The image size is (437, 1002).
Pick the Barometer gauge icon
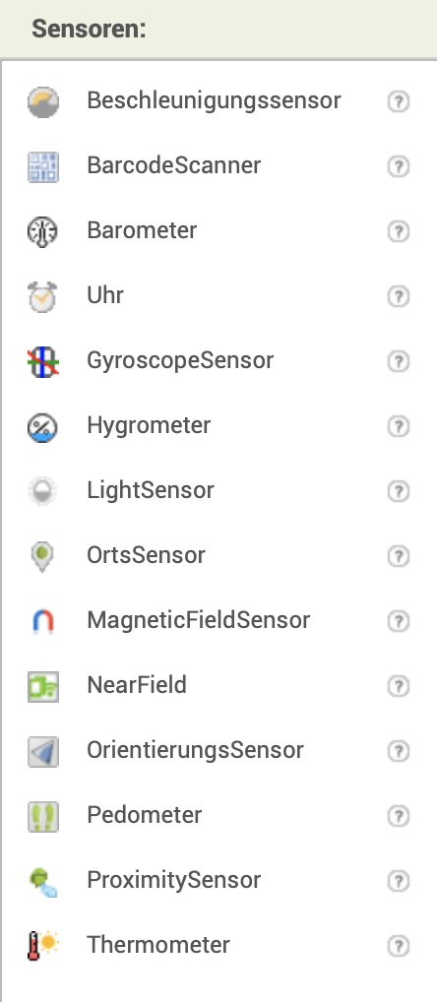pos(42,231)
